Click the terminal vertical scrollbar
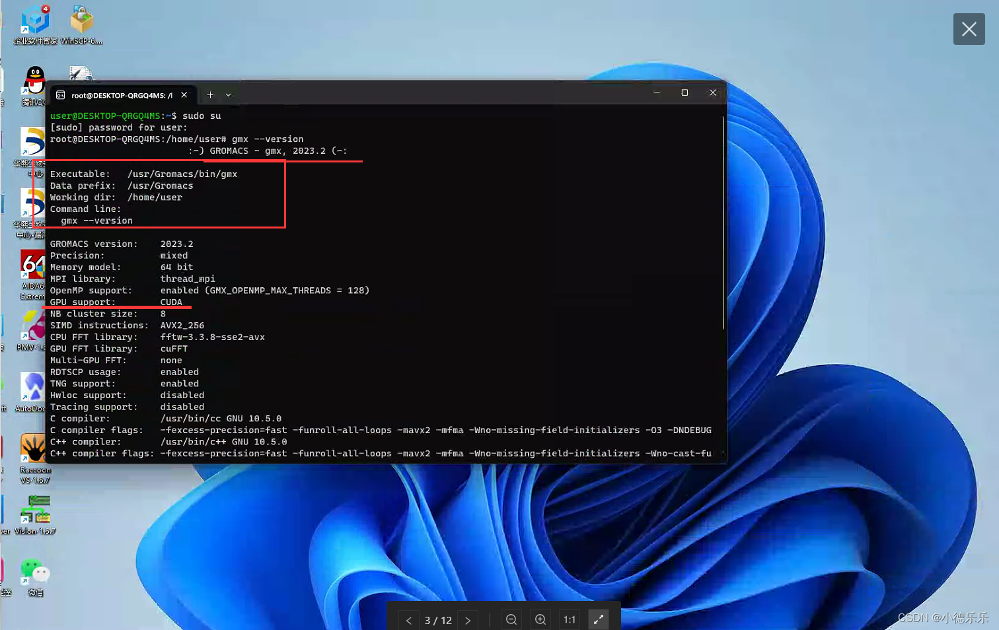This screenshot has height=630, width=999. [x=723, y=222]
